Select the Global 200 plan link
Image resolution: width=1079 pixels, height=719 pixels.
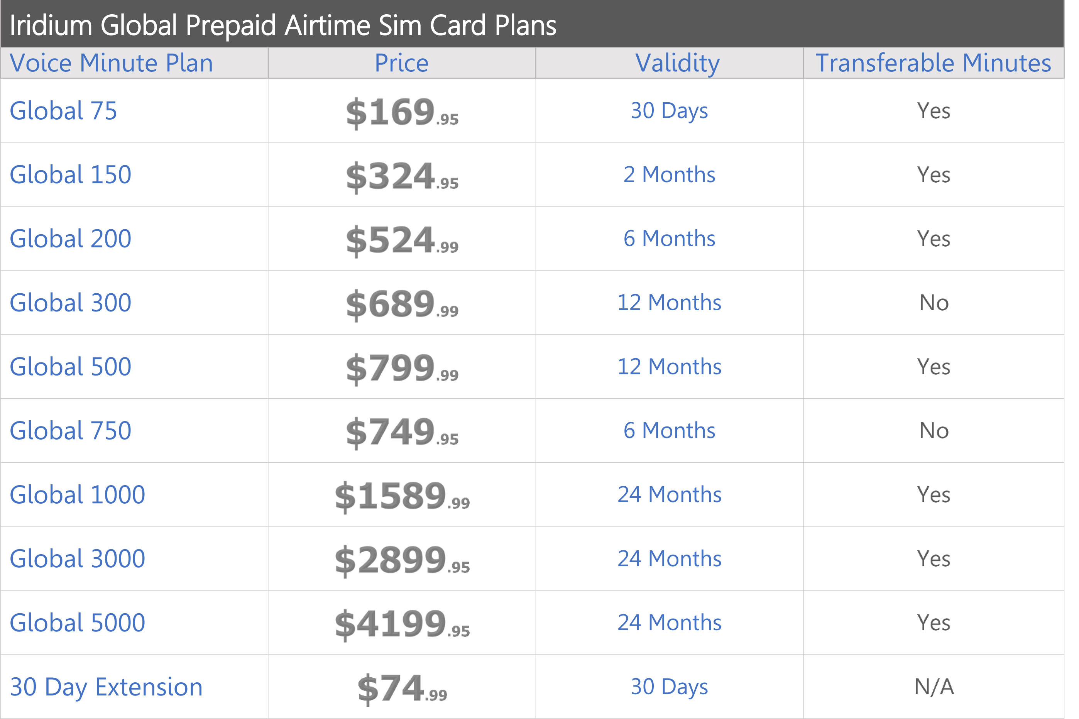[71, 239]
